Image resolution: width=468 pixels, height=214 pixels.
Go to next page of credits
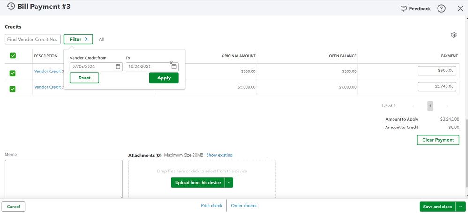[x=447, y=106]
